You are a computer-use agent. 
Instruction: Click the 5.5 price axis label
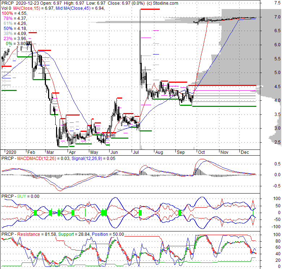277,59
